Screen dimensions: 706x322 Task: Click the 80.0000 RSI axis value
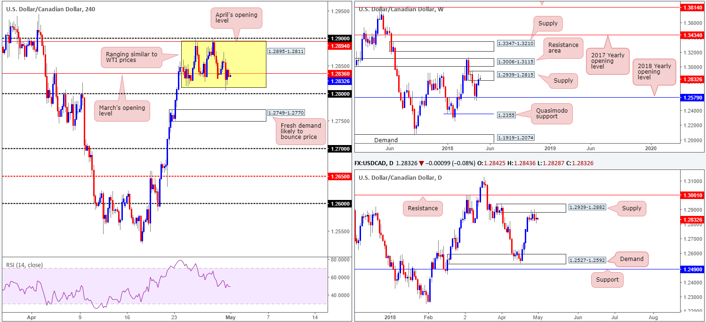click(339, 260)
